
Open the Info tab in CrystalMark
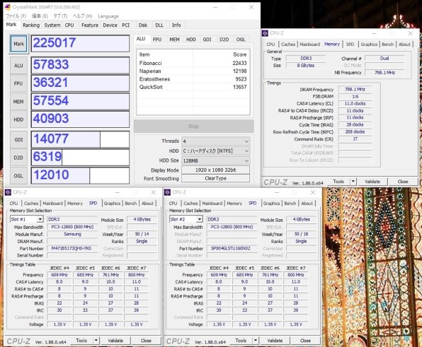click(x=176, y=25)
